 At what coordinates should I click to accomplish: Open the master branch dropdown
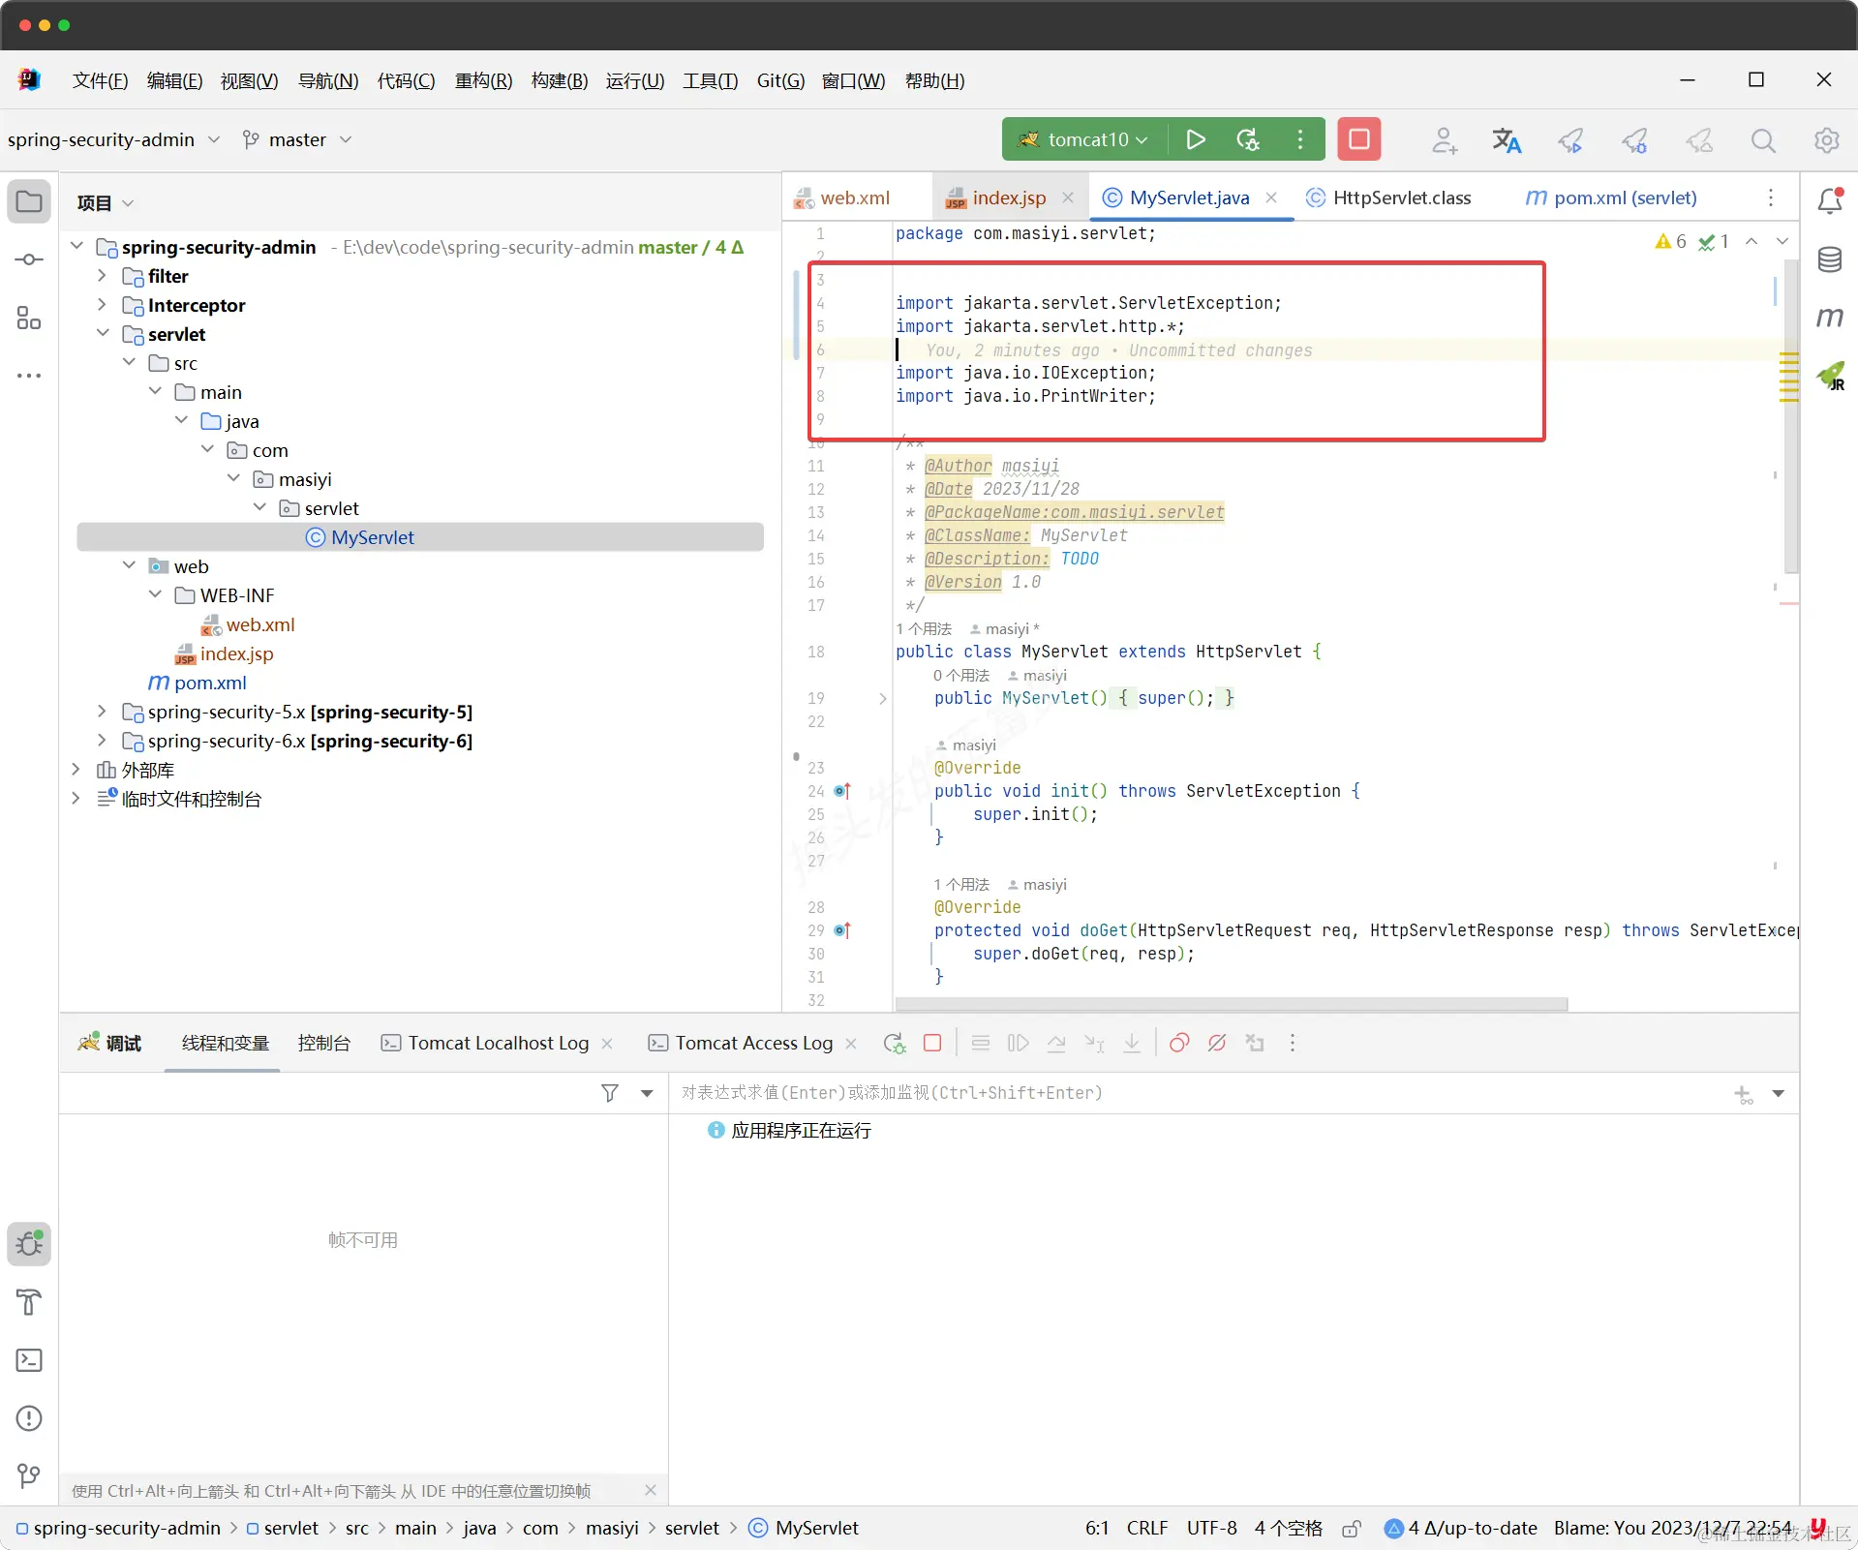(296, 139)
